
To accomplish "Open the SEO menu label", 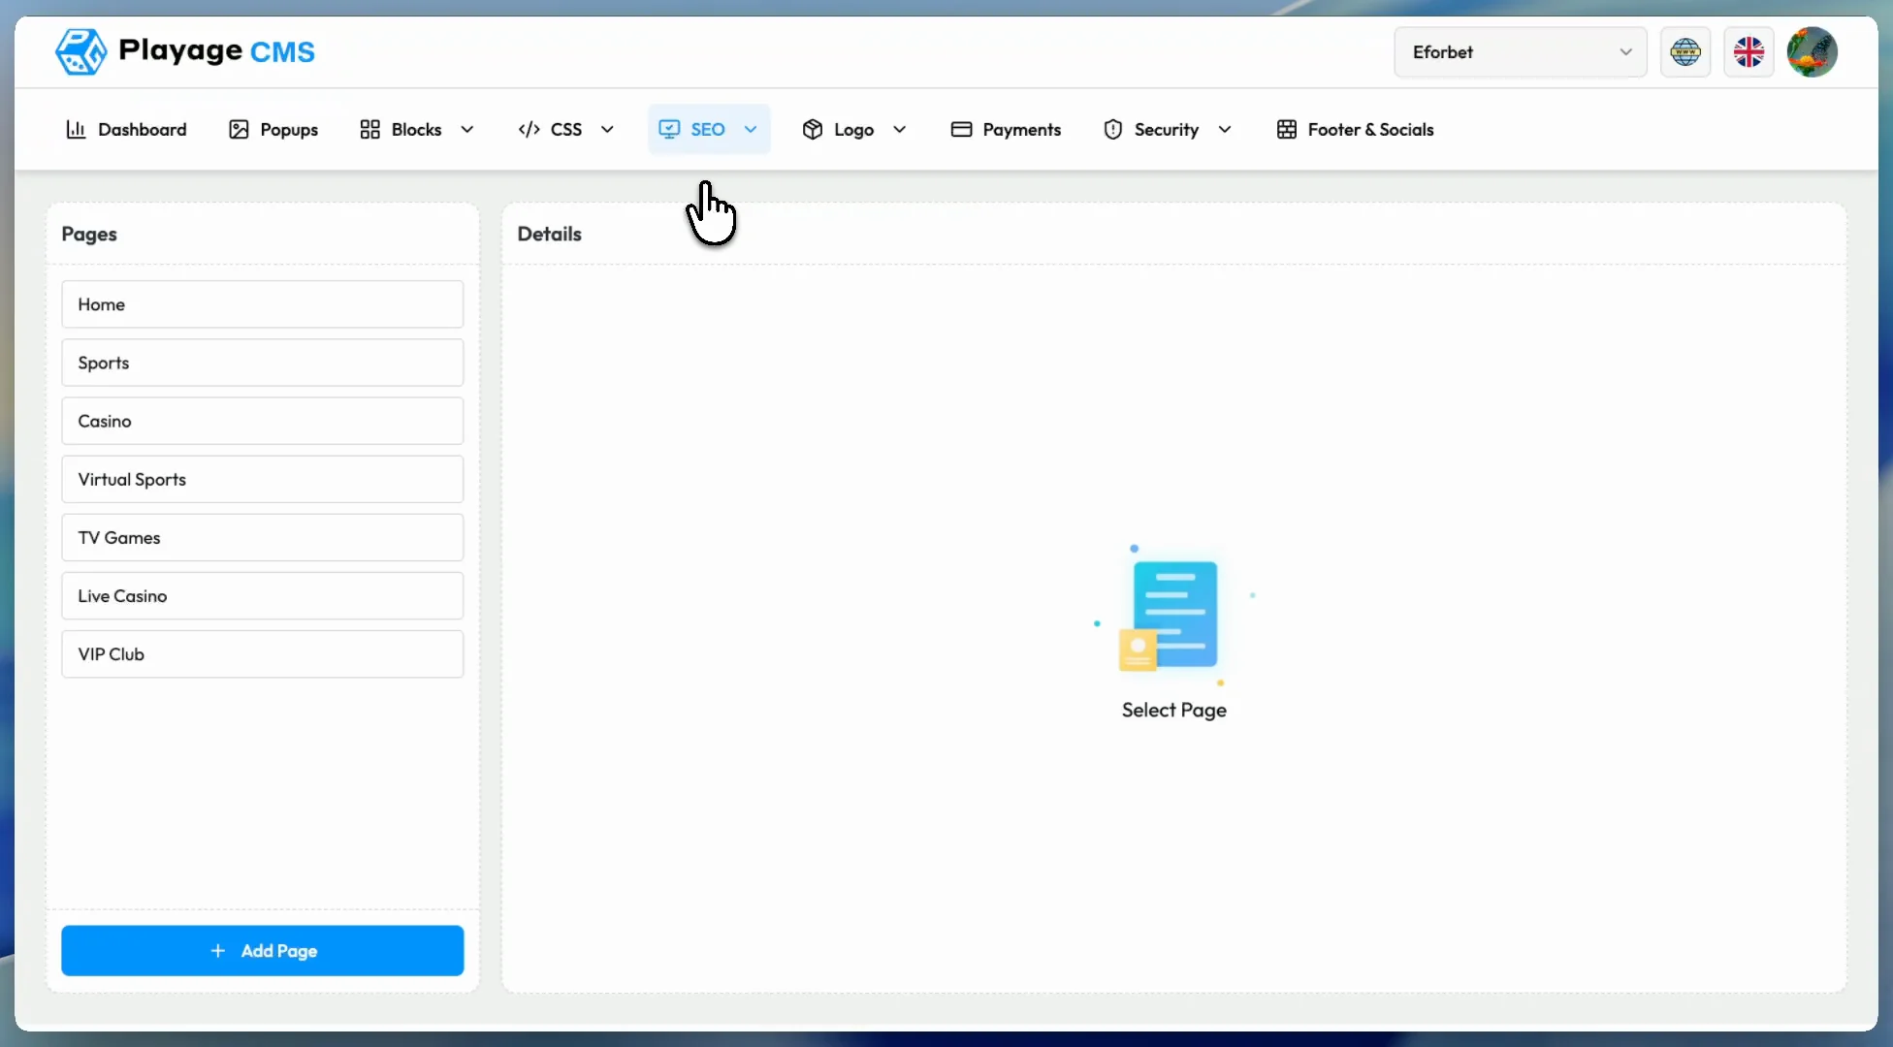I will point(708,130).
